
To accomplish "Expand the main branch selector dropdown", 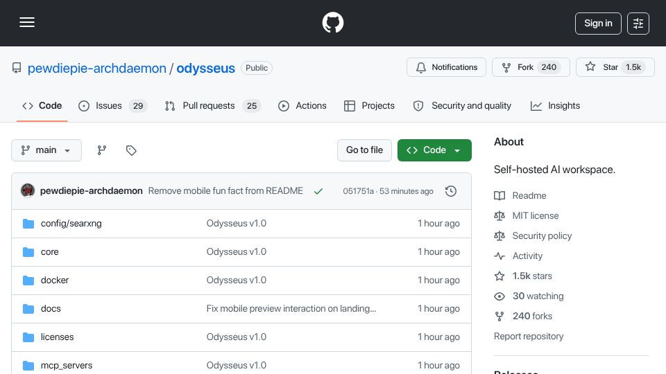I will pos(46,150).
